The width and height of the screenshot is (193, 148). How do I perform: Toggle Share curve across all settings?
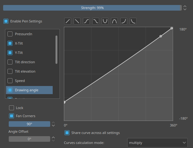coord(67,133)
